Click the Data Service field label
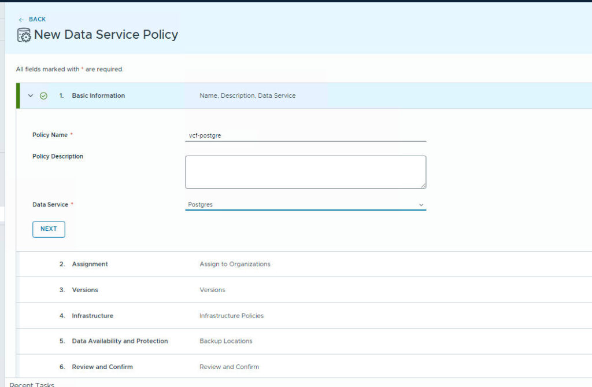Viewport: 592px width, 387px height. coord(50,205)
